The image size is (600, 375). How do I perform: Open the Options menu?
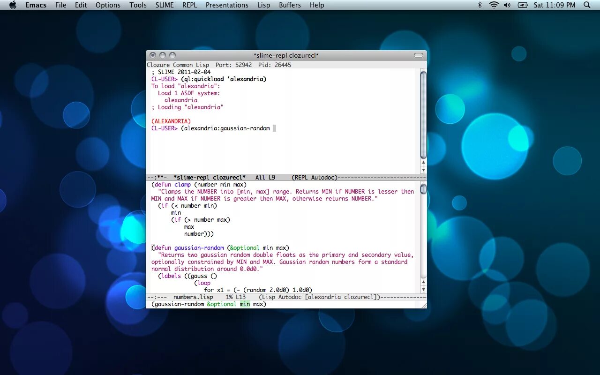pos(108,5)
